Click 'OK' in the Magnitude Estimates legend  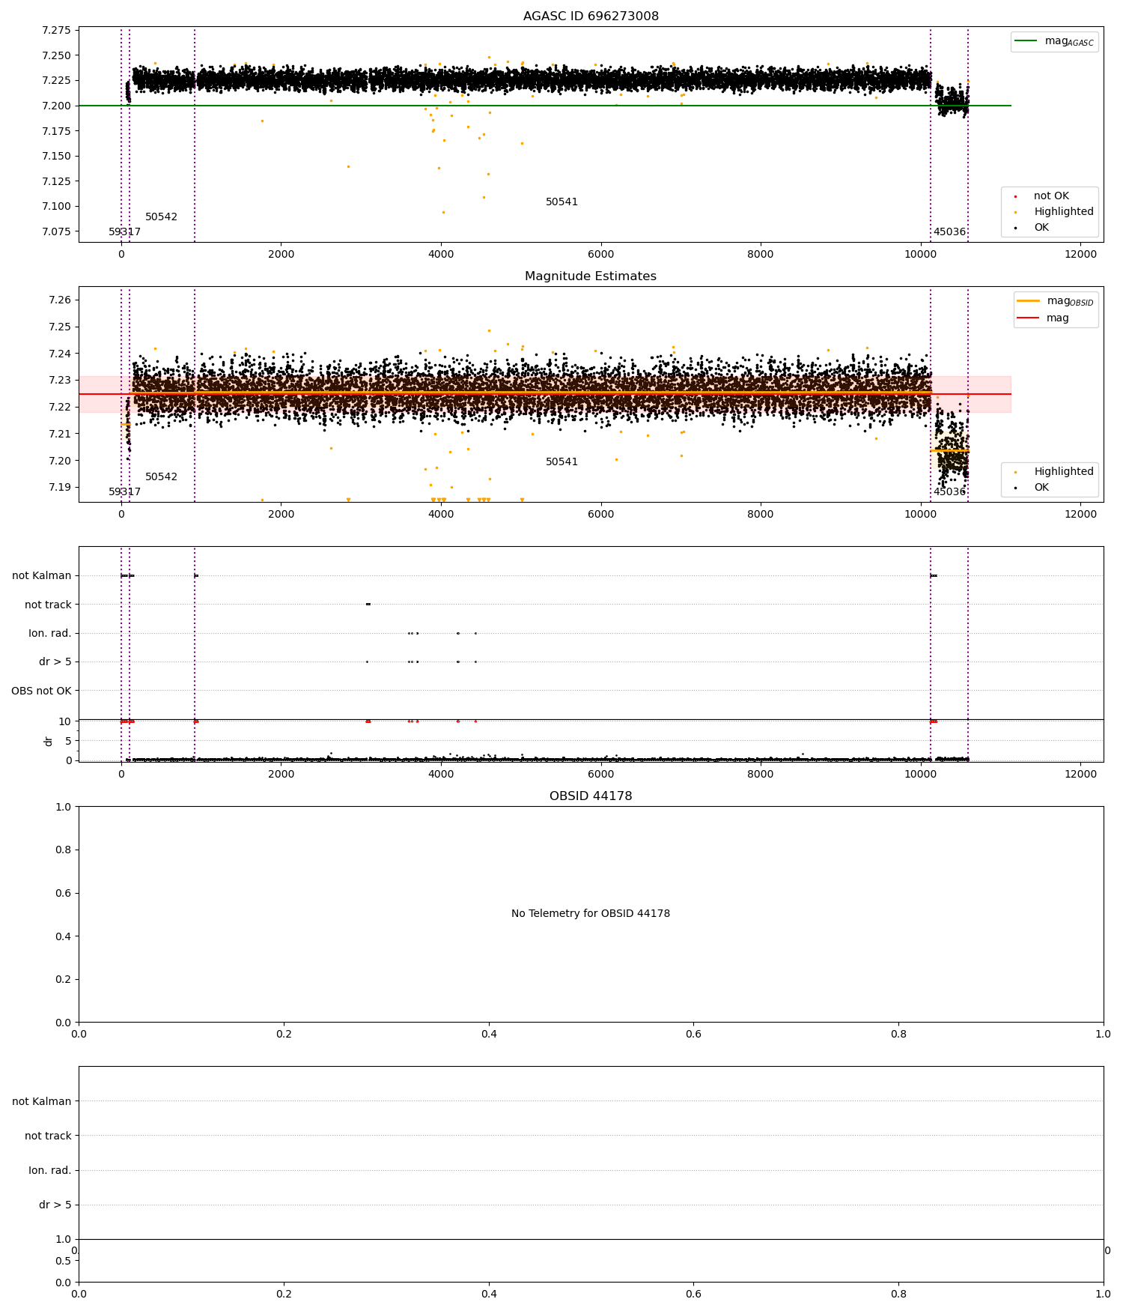click(x=1041, y=487)
